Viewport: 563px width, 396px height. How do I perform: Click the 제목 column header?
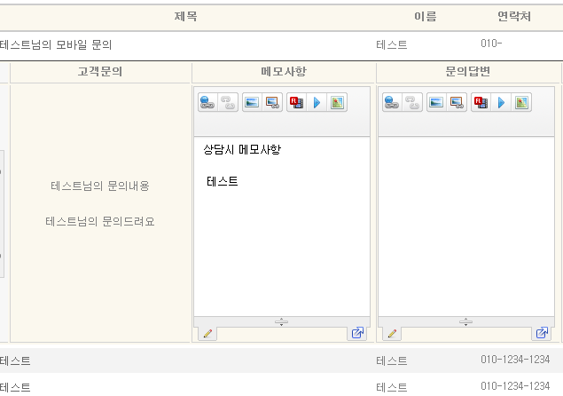tap(186, 17)
